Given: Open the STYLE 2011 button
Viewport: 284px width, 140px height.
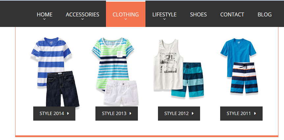Looking at the screenshot, I should [x=241, y=113].
